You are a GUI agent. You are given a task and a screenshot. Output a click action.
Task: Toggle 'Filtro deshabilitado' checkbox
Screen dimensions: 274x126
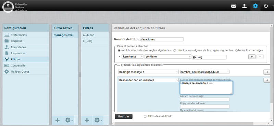pos(145,116)
